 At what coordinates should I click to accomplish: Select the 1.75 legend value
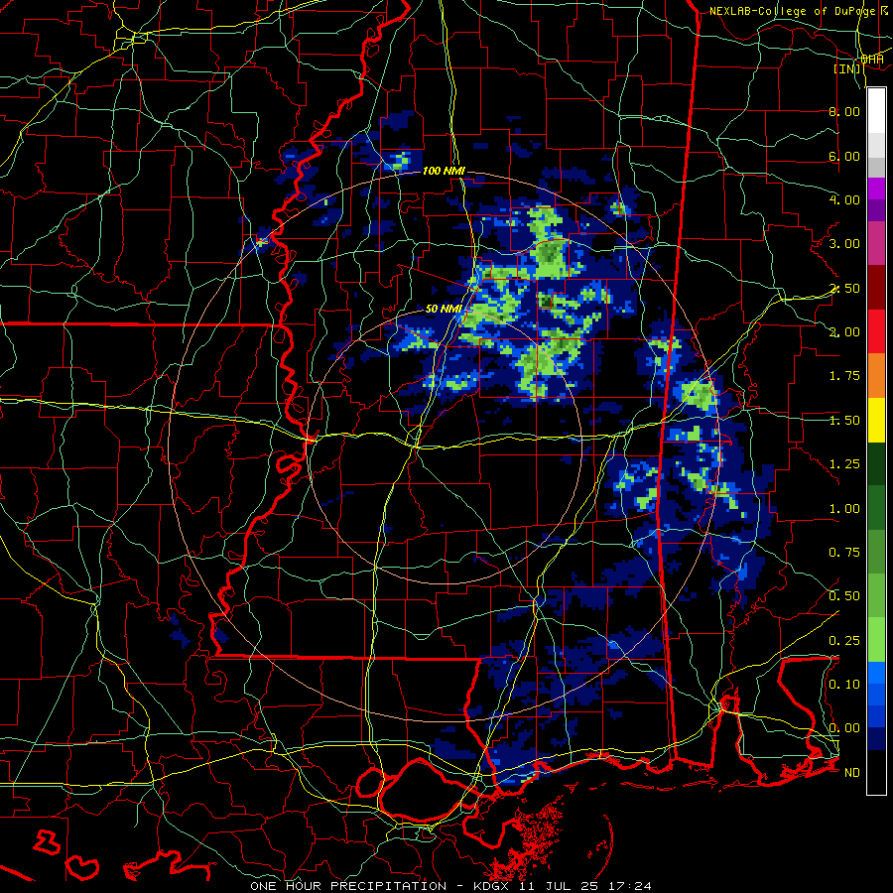(844, 376)
